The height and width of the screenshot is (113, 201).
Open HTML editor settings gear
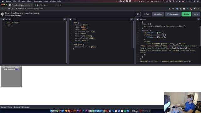click(x=4, y=19)
